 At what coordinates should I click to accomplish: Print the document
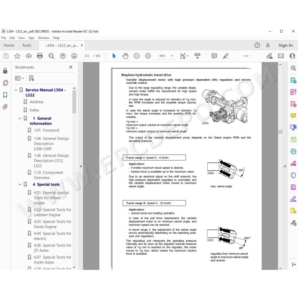(40, 56)
